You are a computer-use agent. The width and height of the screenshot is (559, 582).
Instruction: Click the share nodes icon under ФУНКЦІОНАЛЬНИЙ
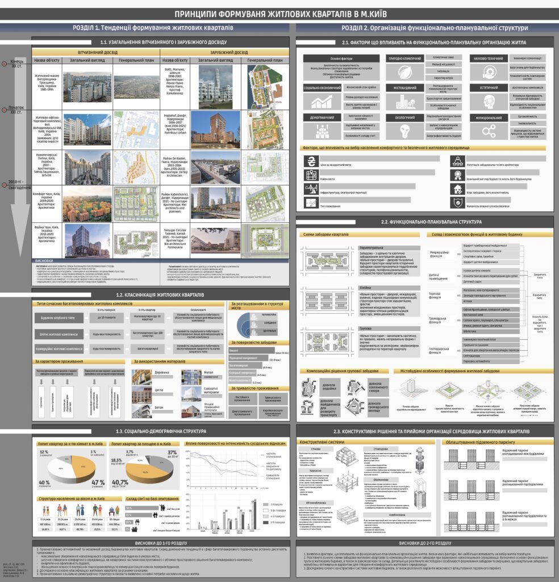(x=489, y=131)
